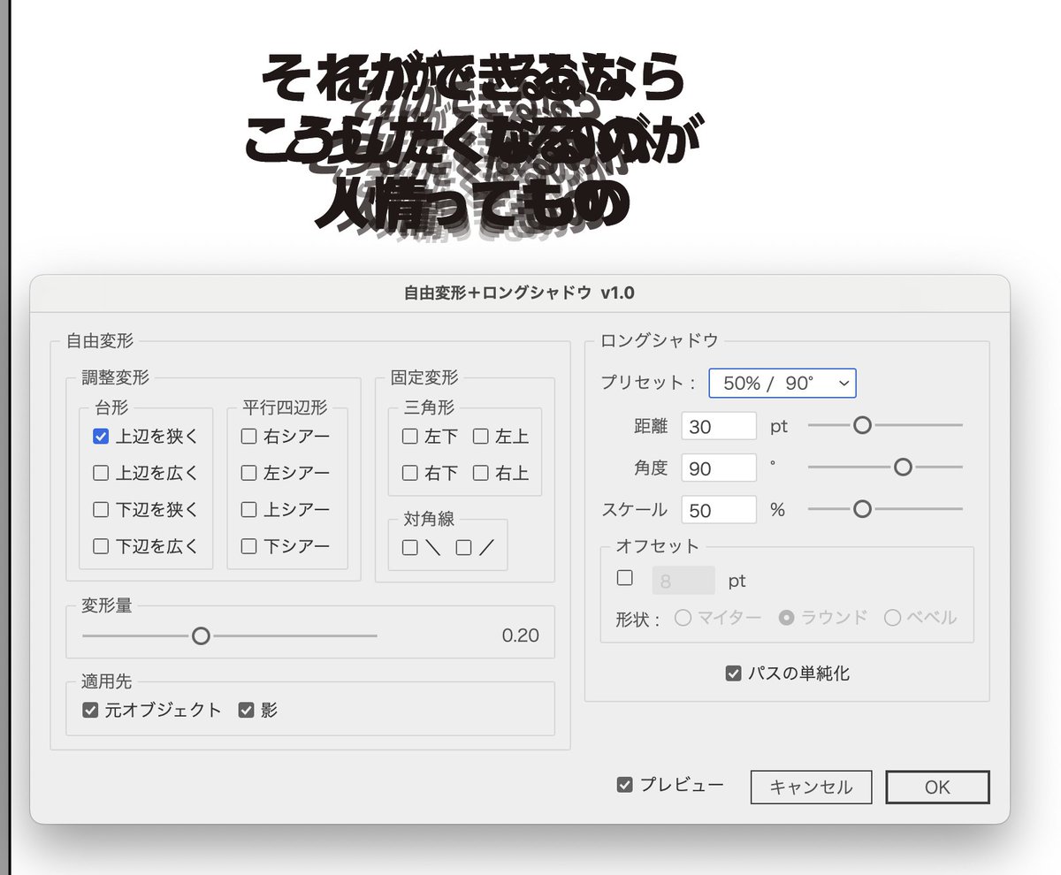
Task: Uncheck パスの単純化 option
Action: pos(733,673)
